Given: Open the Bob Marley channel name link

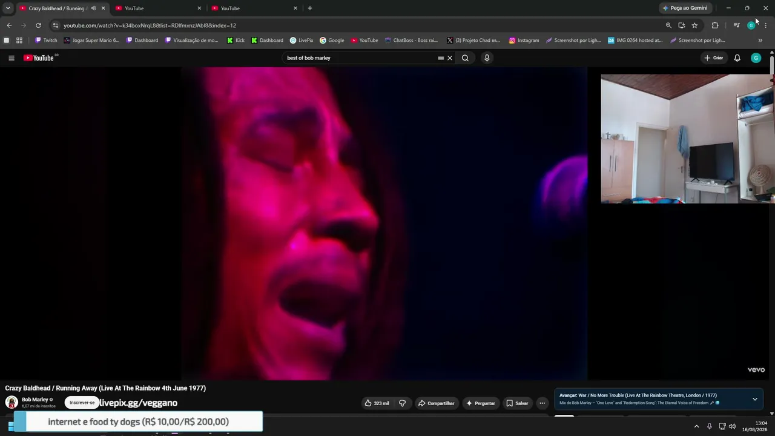Looking at the screenshot, I should [35, 400].
